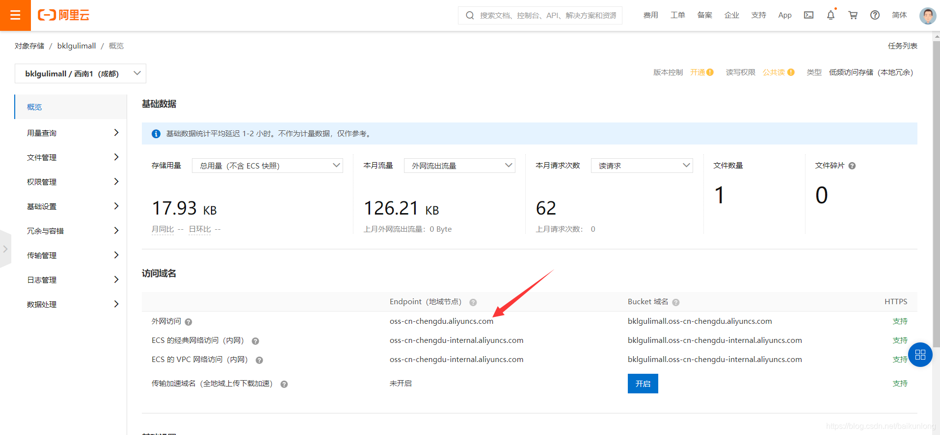940x435 pixels.
Task: Open the 任务列表 link
Action: click(x=903, y=46)
